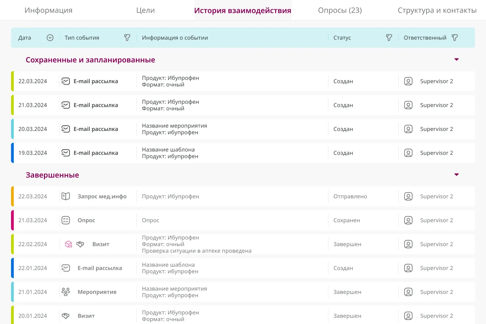Screen dimensions: 486x324
Task: Click the green color bar on 22.03.2024 row
Action: tap(13, 81)
